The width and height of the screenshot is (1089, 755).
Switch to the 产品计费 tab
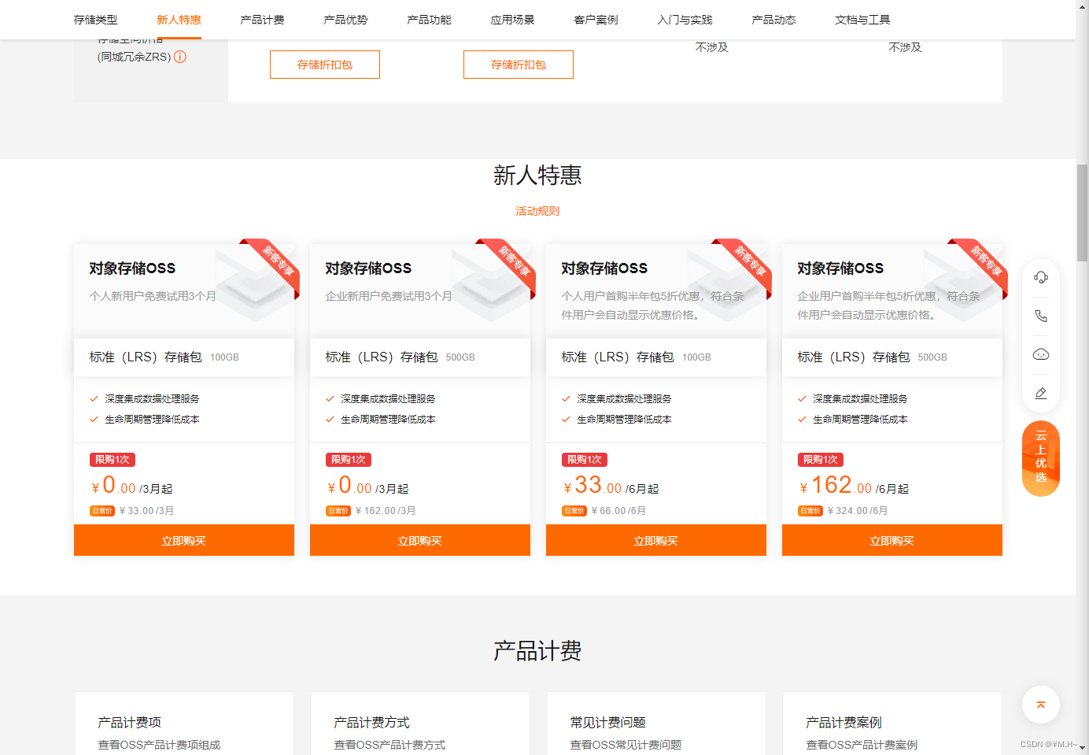(x=262, y=20)
